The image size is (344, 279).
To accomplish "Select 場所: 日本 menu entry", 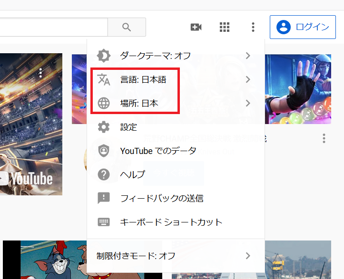I will (176, 103).
